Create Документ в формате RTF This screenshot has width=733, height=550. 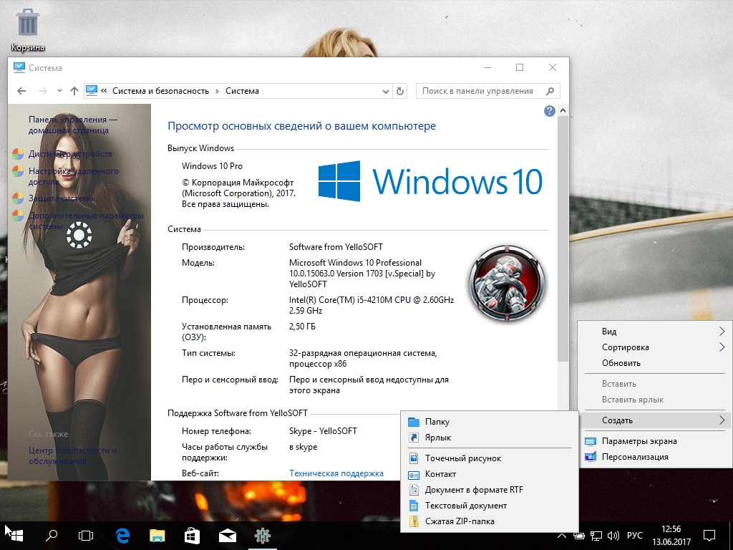[490, 490]
